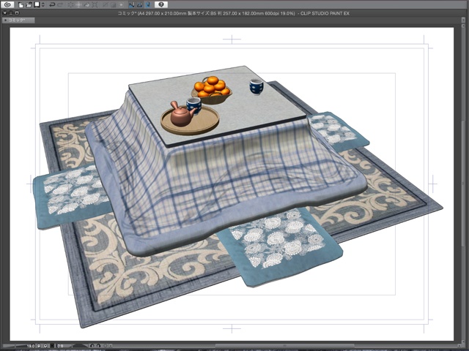Click the zoom out icon in status bar

pos(39,346)
